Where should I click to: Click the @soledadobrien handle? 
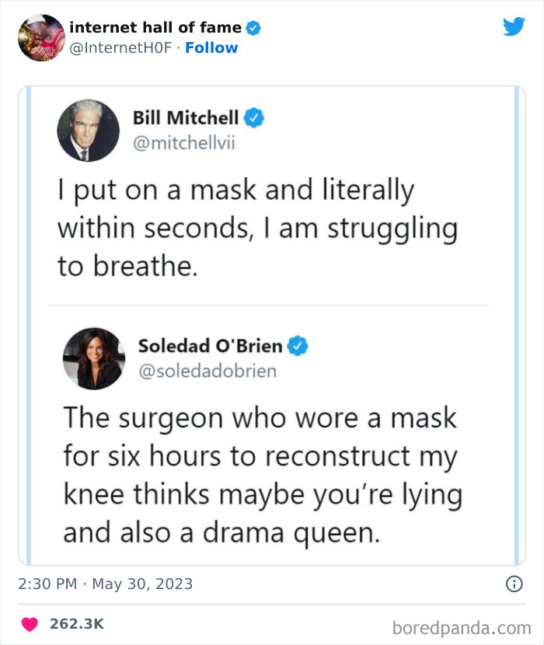coord(207,371)
